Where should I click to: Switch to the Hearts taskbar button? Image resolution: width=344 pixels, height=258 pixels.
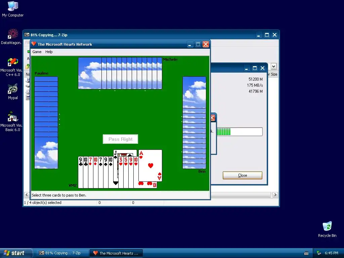tap(116, 253)
